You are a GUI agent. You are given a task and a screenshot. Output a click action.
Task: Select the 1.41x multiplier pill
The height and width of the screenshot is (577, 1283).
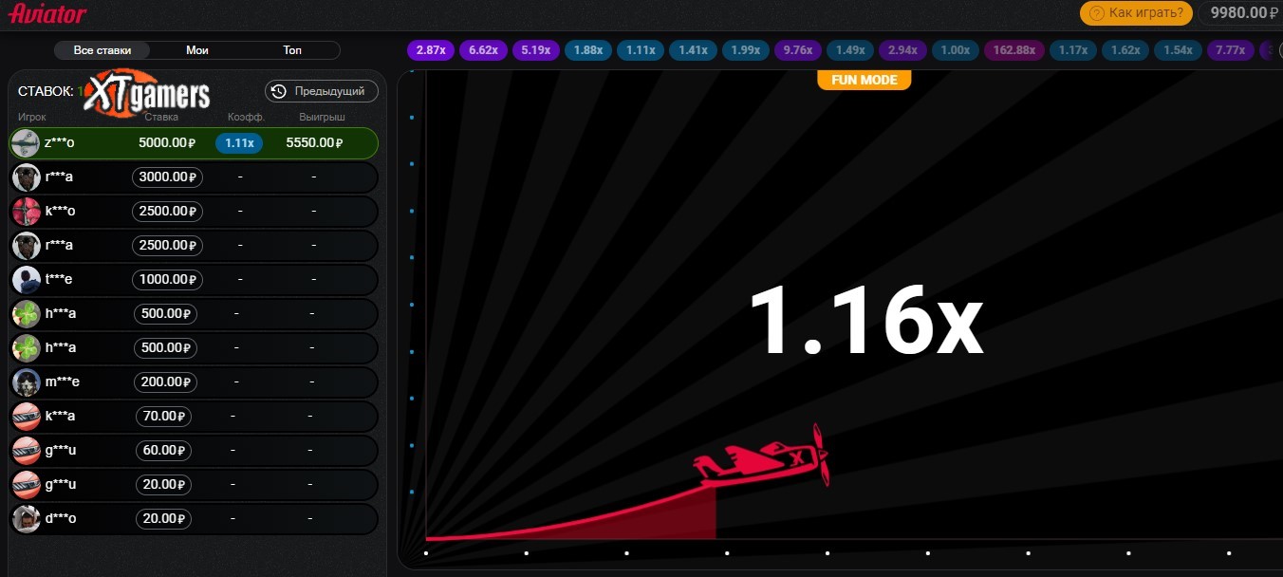pyautogui.click(x=693, y=50)
